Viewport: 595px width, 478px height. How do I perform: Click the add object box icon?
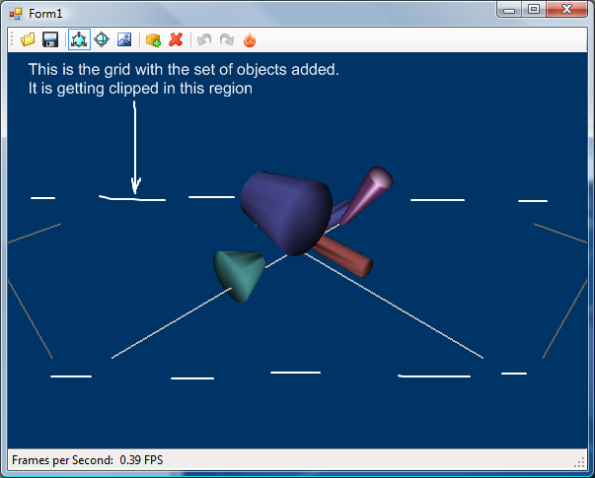click(x=153, y=39)
